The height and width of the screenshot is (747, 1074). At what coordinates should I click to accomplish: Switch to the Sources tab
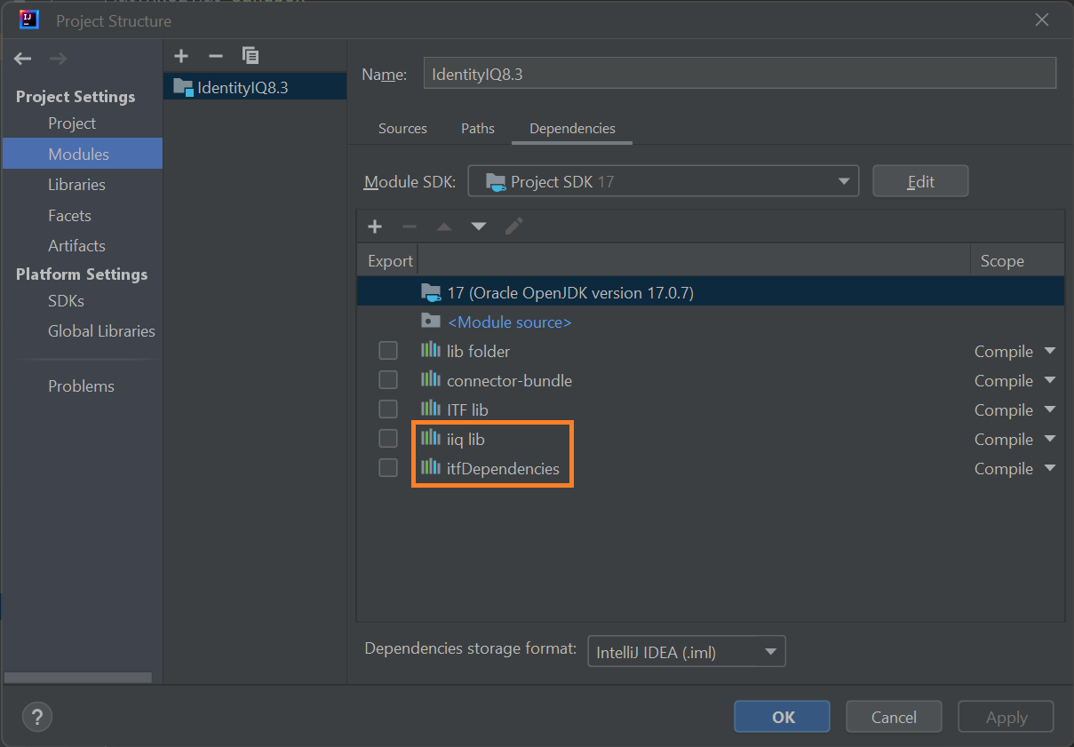click(x=402, y=128)
